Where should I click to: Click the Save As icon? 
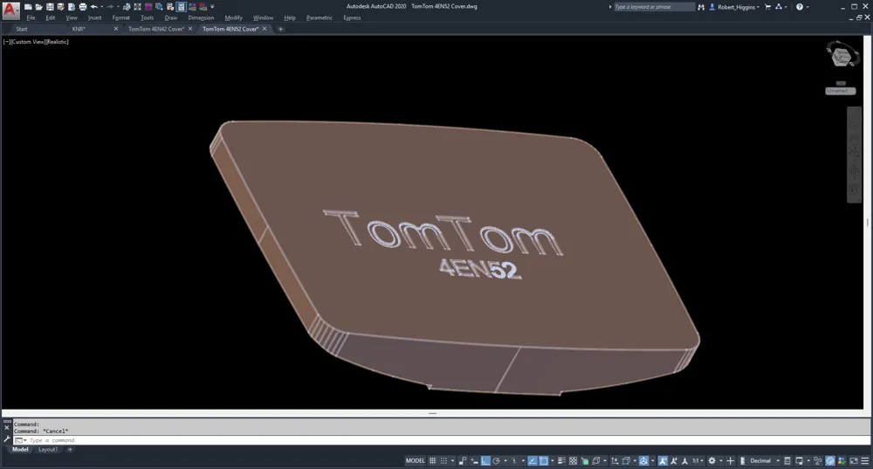[x=61, y=7]
